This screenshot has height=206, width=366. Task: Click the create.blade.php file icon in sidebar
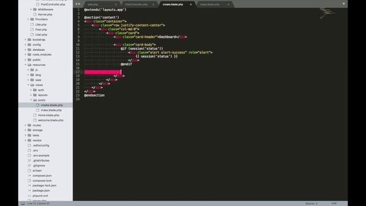tap(38, 105)
